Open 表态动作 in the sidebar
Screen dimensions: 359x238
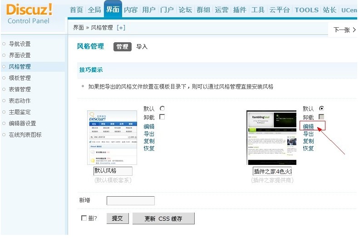20,100
